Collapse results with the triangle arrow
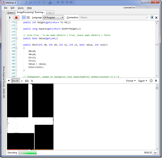The image size is (162, 158). click(9, 81)
